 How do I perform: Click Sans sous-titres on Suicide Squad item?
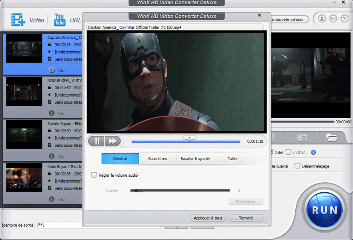click(x=68, y=145)
